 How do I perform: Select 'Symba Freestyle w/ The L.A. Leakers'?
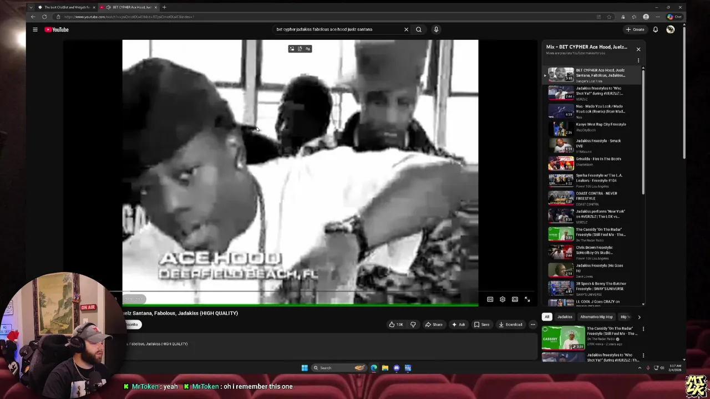[591, 180]
